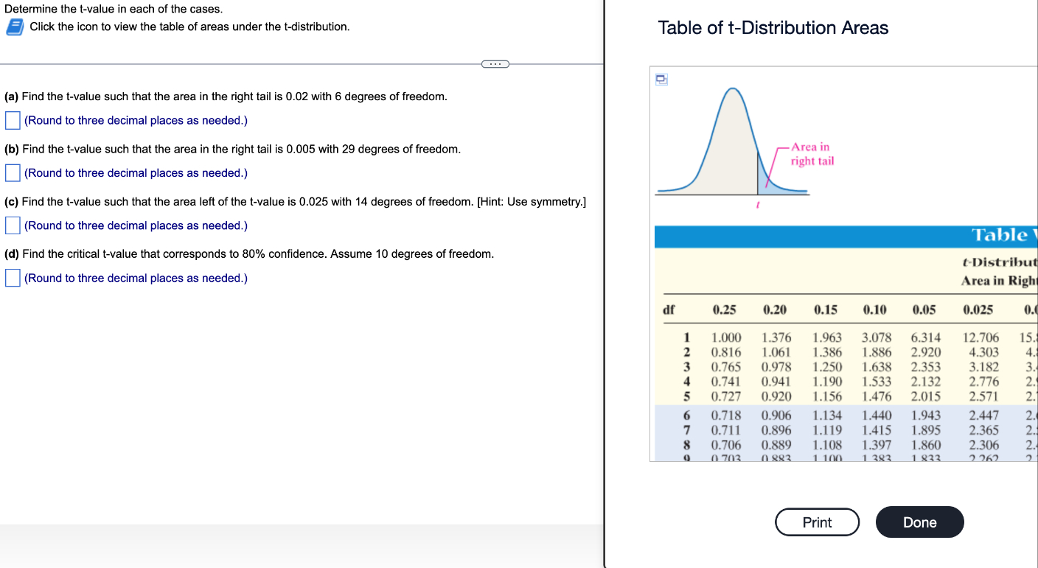Check the answer box for part (a)
The width and height of the screenshot is (1038, 568).
(12, 119)
